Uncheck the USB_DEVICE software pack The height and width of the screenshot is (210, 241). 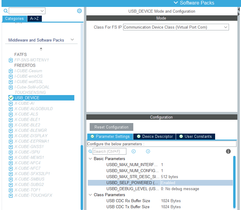click(11, 98)
